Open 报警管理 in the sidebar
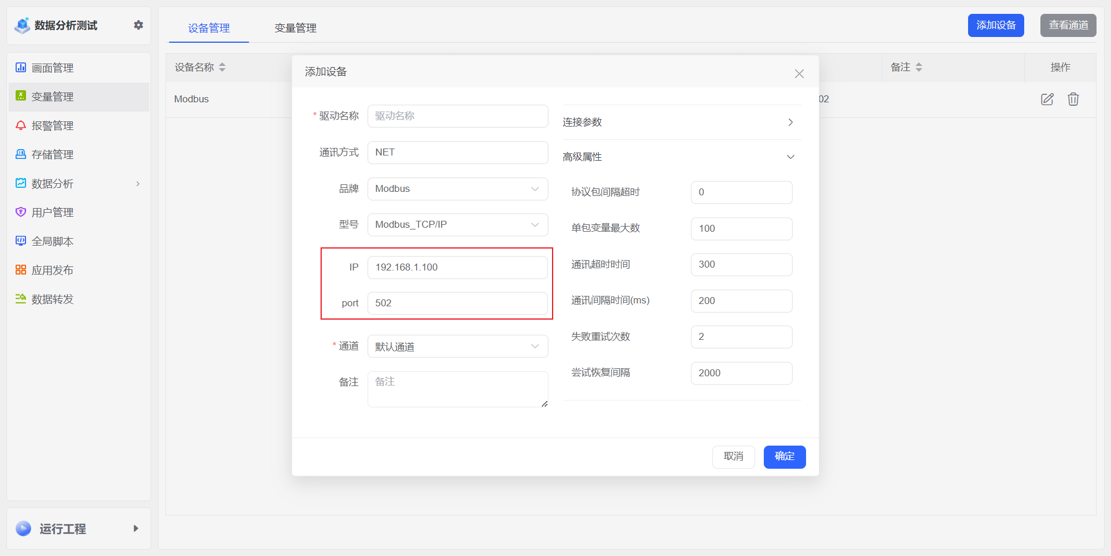Screen dimensions: 1111x556 (x=52, y=125)
